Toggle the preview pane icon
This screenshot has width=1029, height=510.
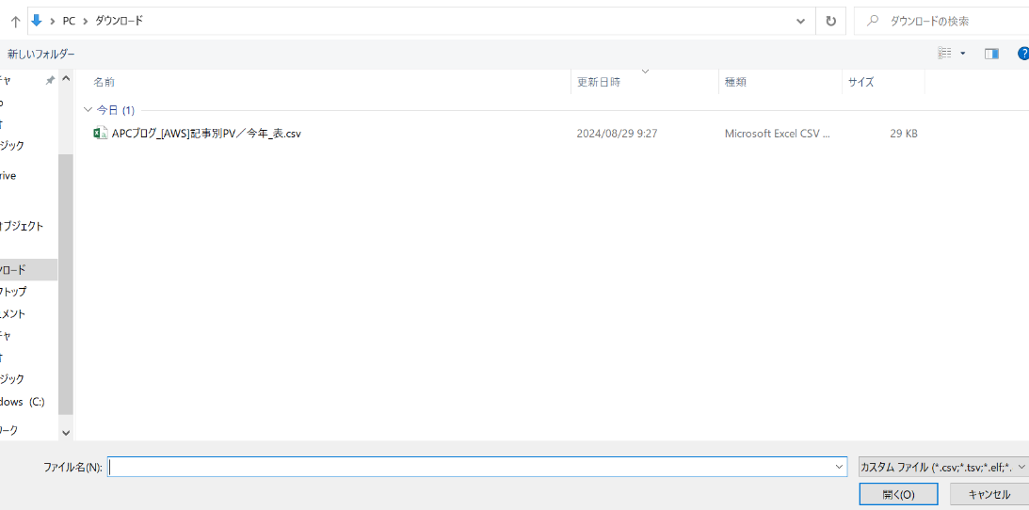click(991, 54)
